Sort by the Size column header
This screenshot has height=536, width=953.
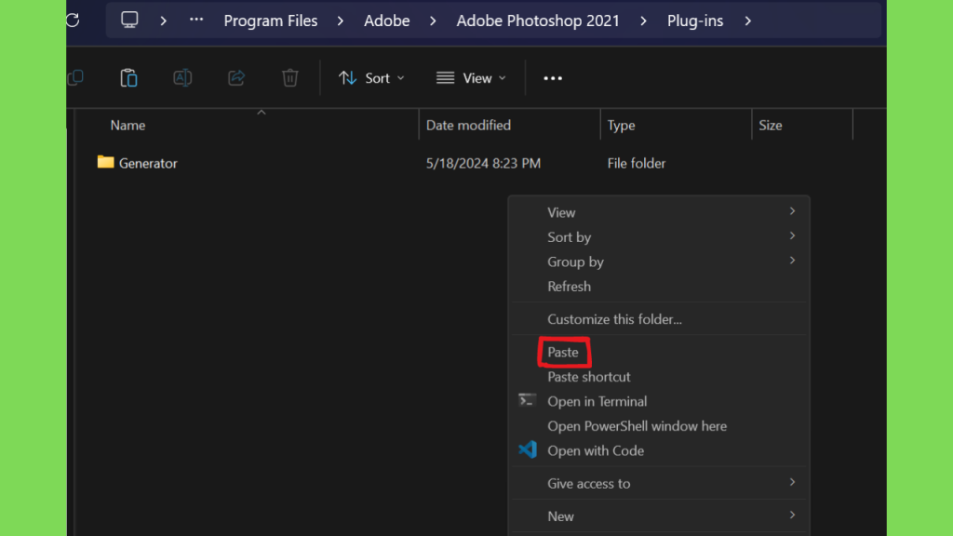[770, 126]
